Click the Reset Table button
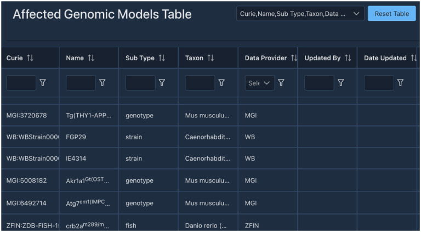 [392, 14]
